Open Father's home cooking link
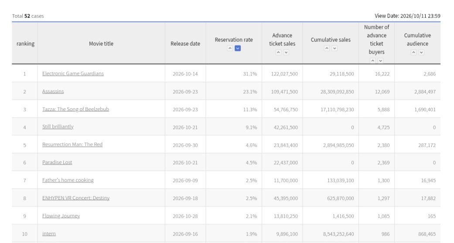This screenshot has width=454, height=243. coord(68,180)
